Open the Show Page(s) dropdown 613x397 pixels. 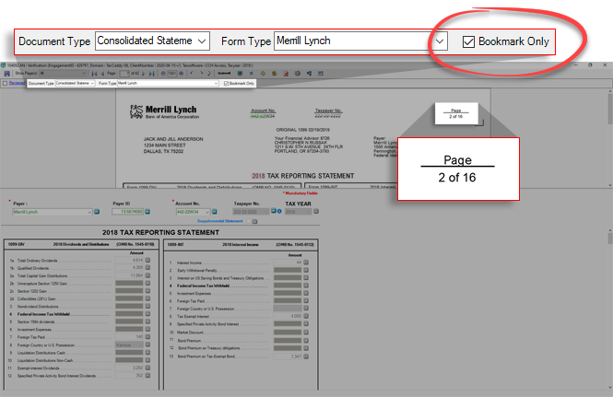coord(63,74)
